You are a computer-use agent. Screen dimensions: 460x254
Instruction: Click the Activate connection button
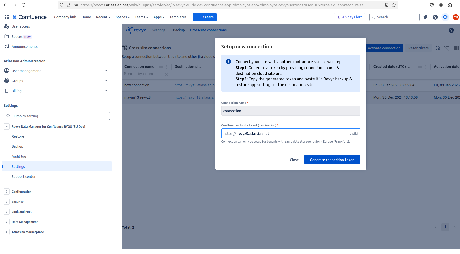(x=384, y=48)
